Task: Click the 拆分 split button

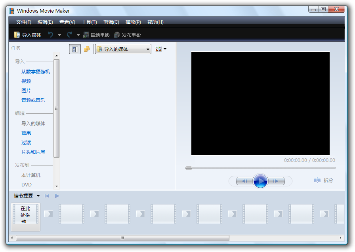Action: click(x=324, y=181)
